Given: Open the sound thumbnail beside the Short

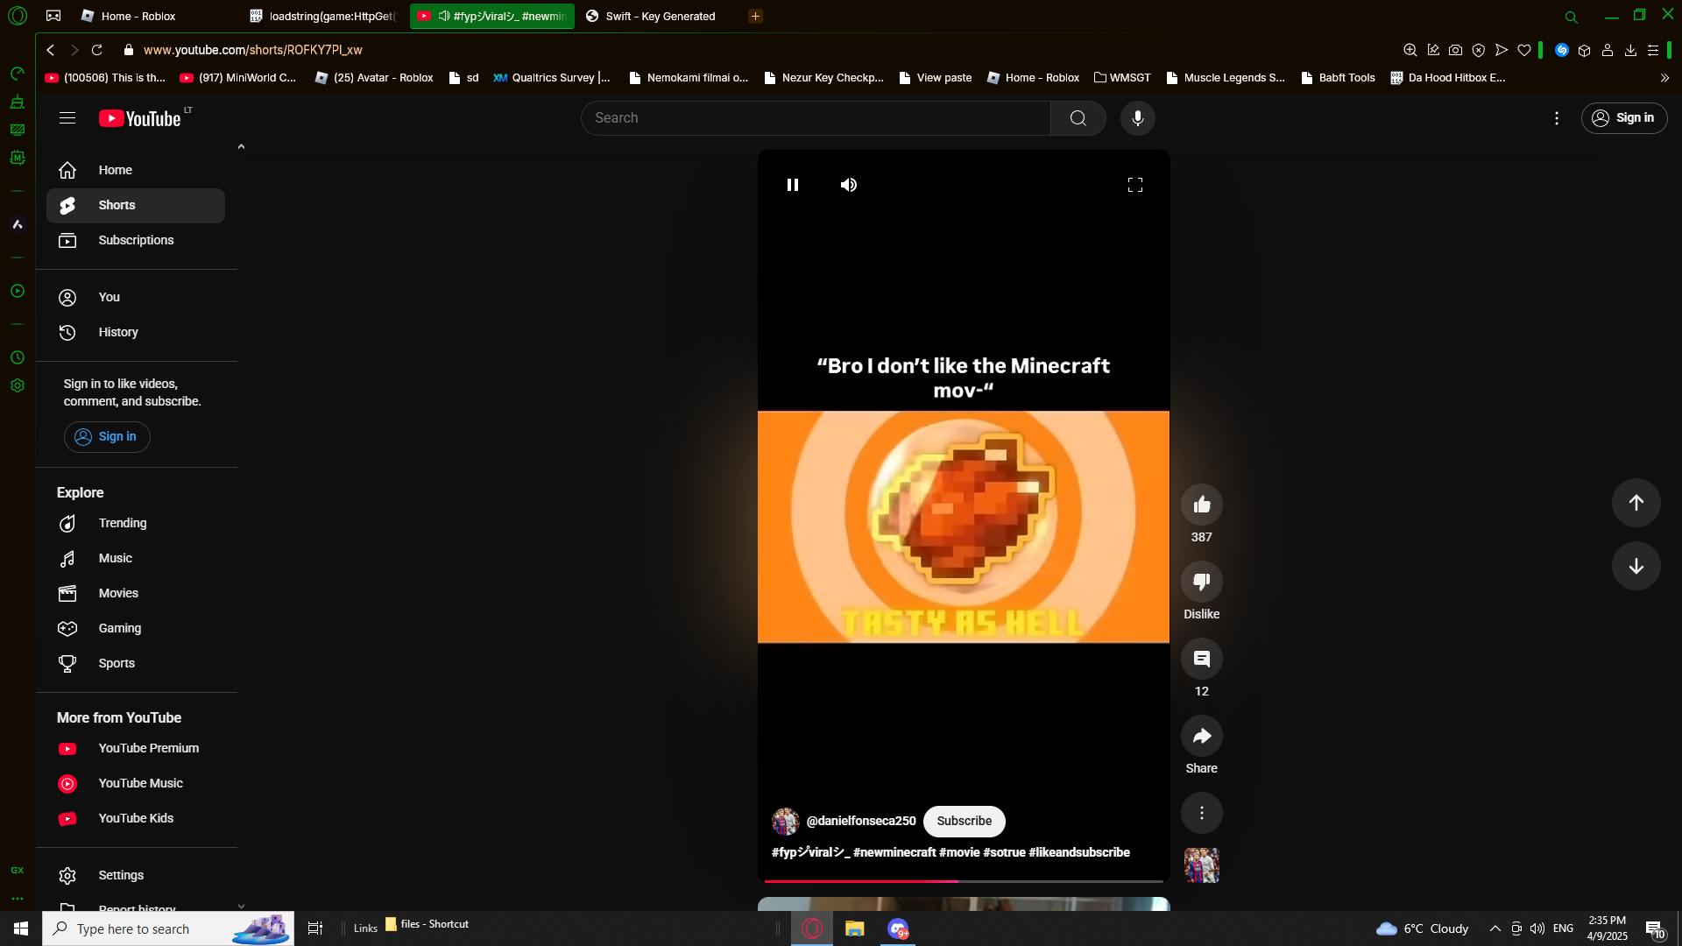Looking at the screenshot, I should pos(1202,865).
